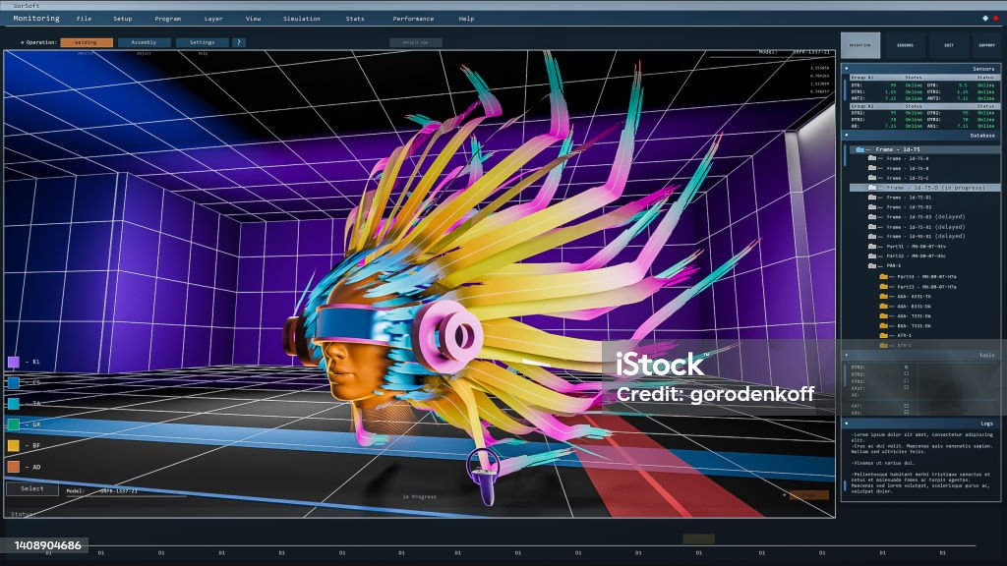Collapse the Frame - 1d-75 root folder
The width and height of the screenshot is (1007, 566).
859,149
